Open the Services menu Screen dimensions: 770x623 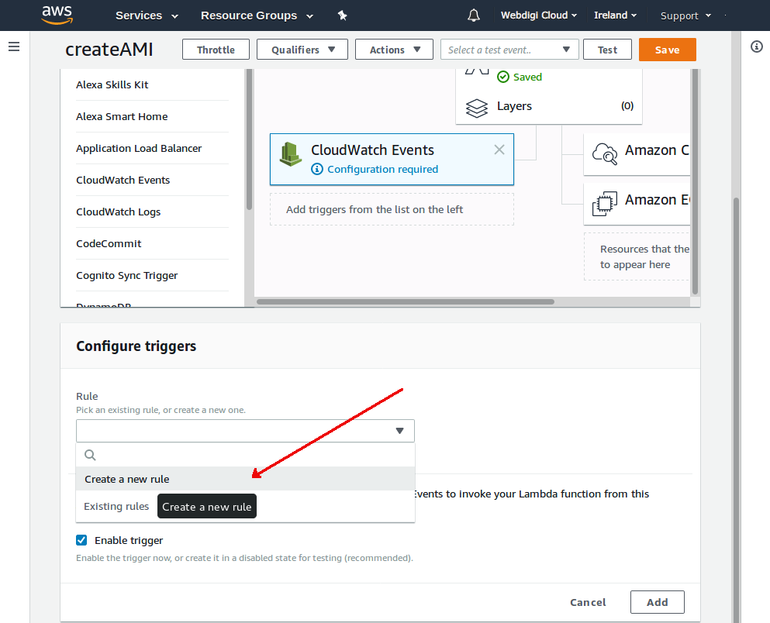(x=147, y=15)
